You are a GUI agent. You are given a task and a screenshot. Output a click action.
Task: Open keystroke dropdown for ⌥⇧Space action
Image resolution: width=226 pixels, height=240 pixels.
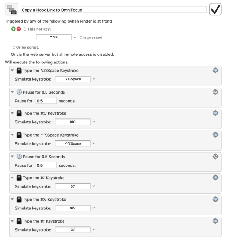(x=94, y=79)
